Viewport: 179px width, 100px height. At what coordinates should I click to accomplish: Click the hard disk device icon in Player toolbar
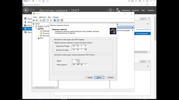click(132, 1)
